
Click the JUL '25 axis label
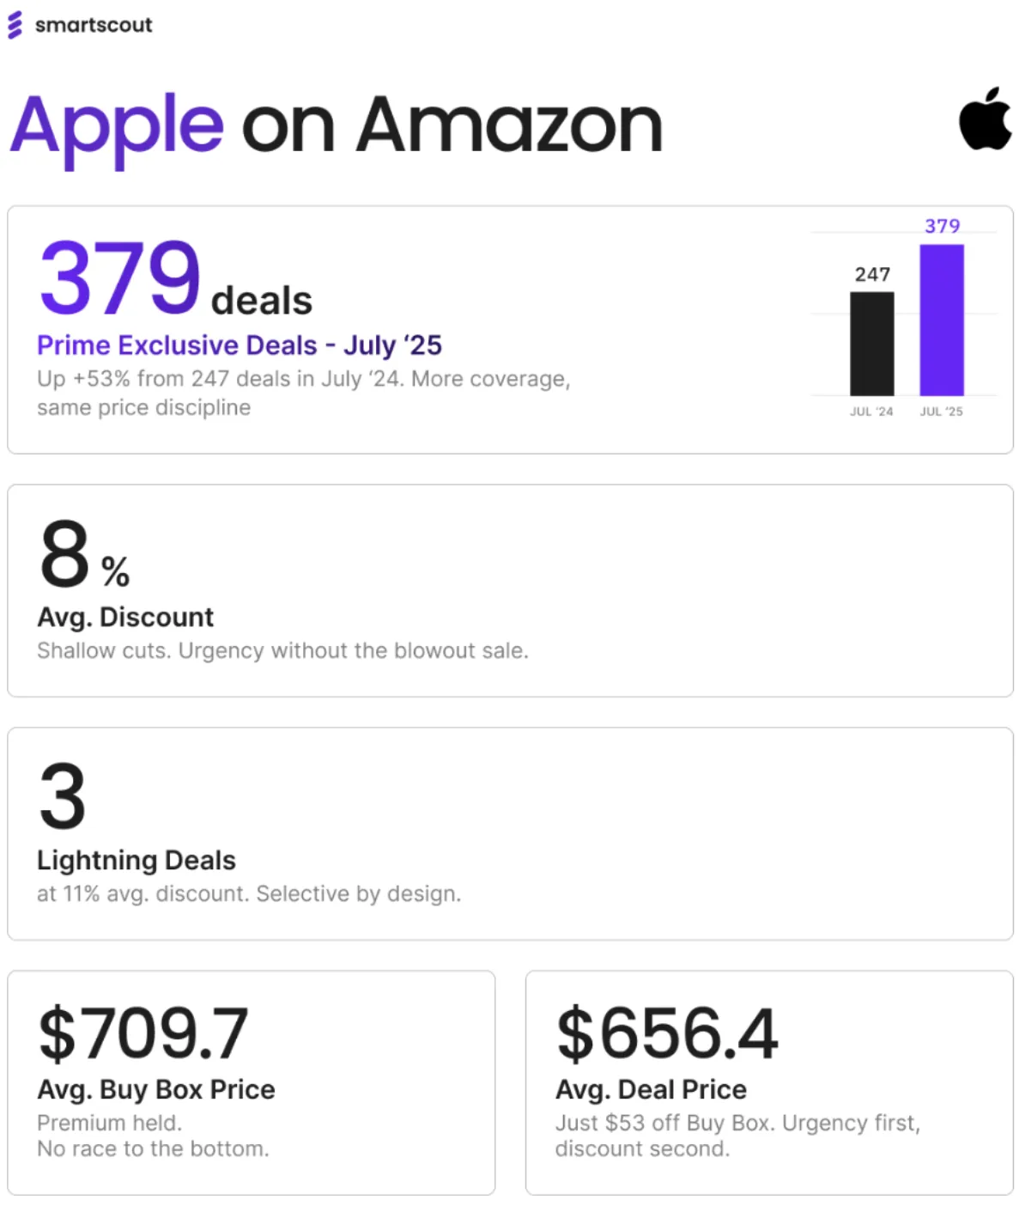[942, 411]
